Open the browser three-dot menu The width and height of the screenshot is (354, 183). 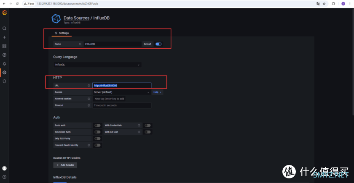pos(350,4)
